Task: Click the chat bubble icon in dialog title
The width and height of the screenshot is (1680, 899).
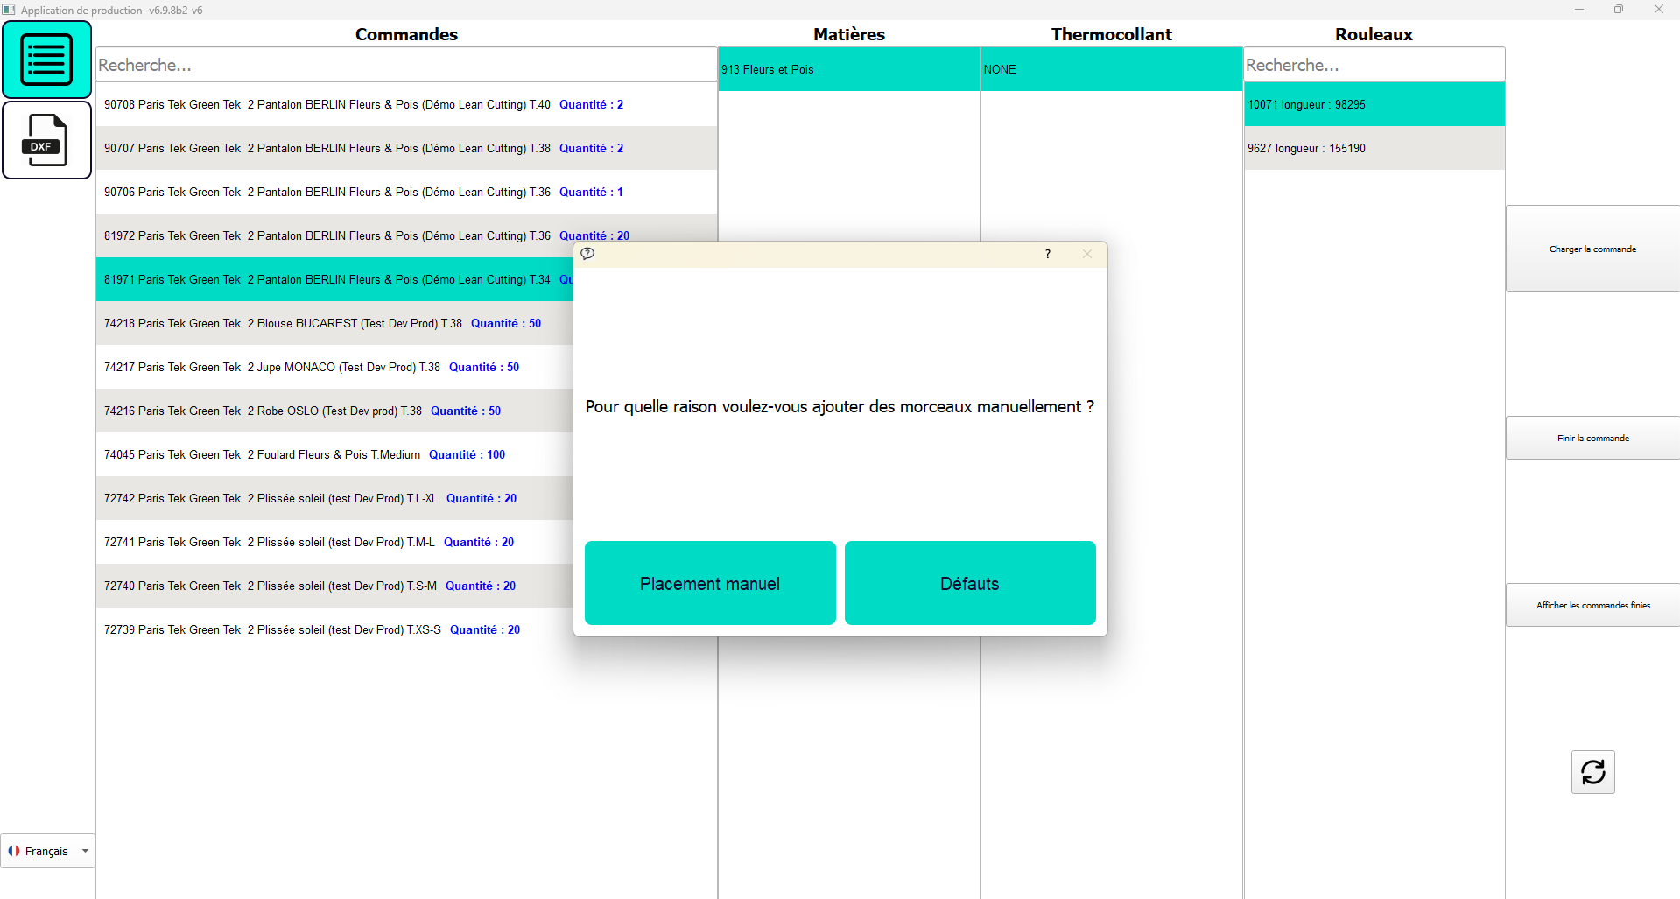Action: pyautogui.click(x=587, y=254)
